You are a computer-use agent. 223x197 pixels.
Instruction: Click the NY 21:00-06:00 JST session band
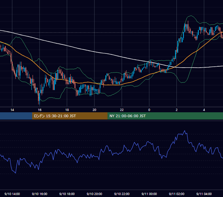pos(165,116)
